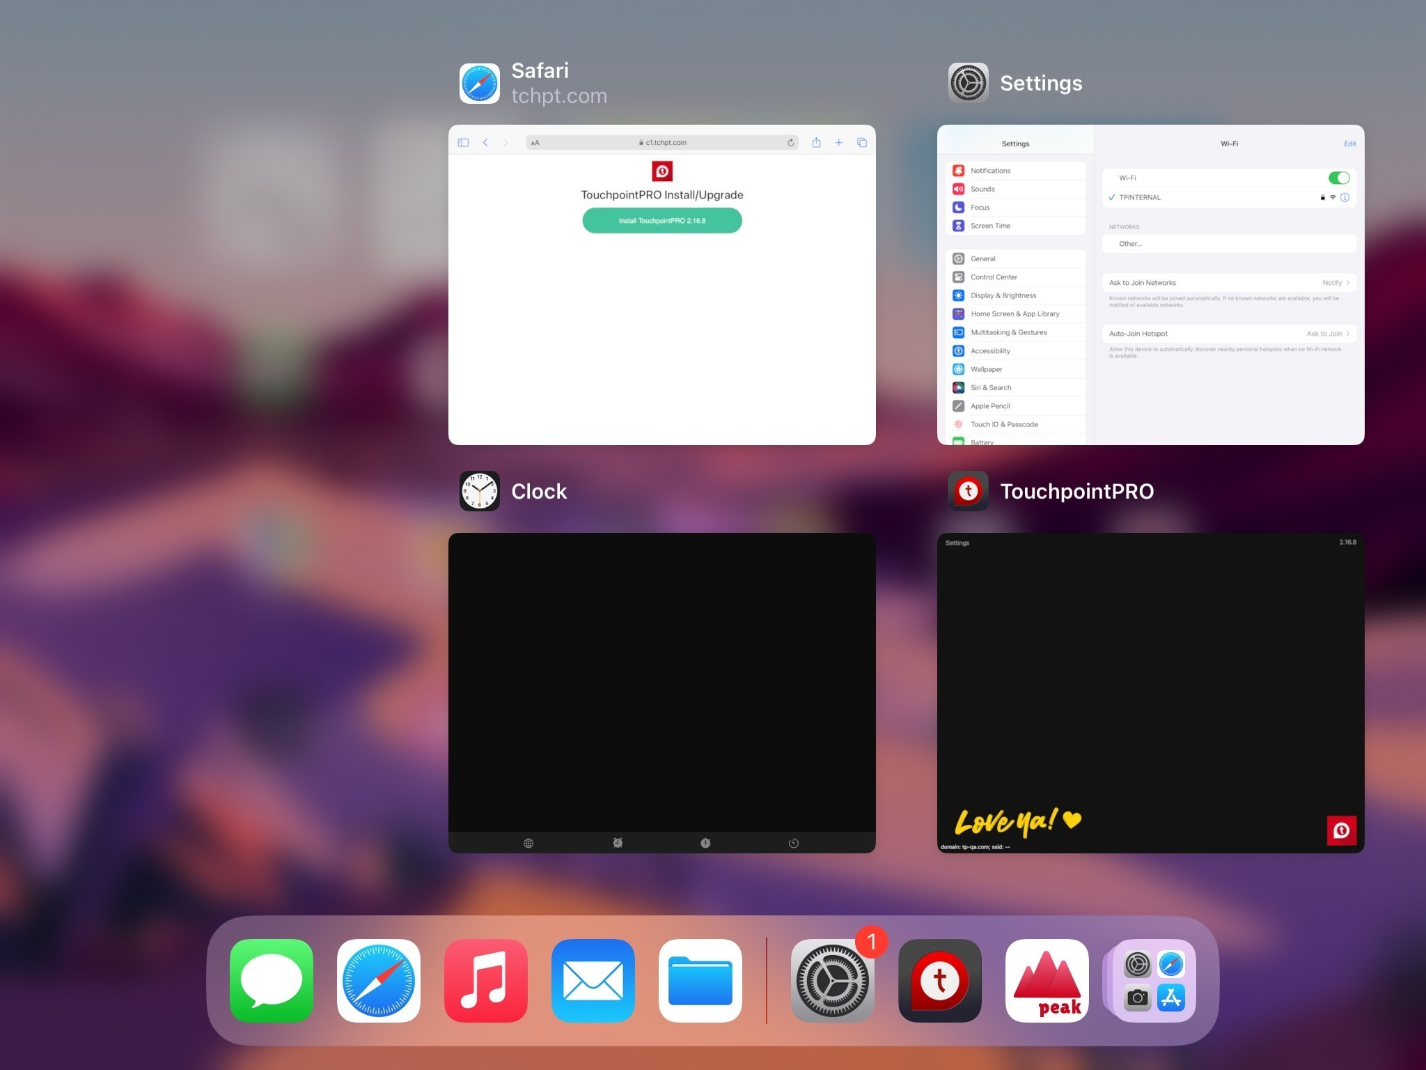The height and width of the screenshot is (1070, 1426).
Task: Open the Messages app in dock
Action: click(272, 980)
